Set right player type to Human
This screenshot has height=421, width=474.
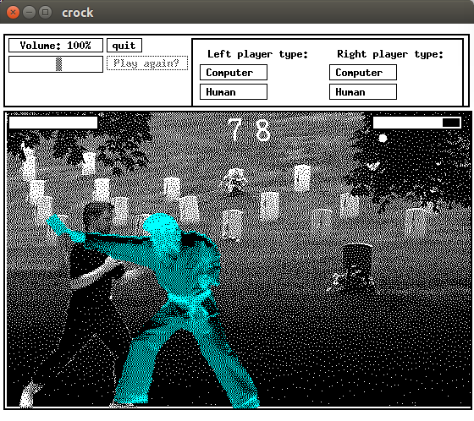(363, 92)
